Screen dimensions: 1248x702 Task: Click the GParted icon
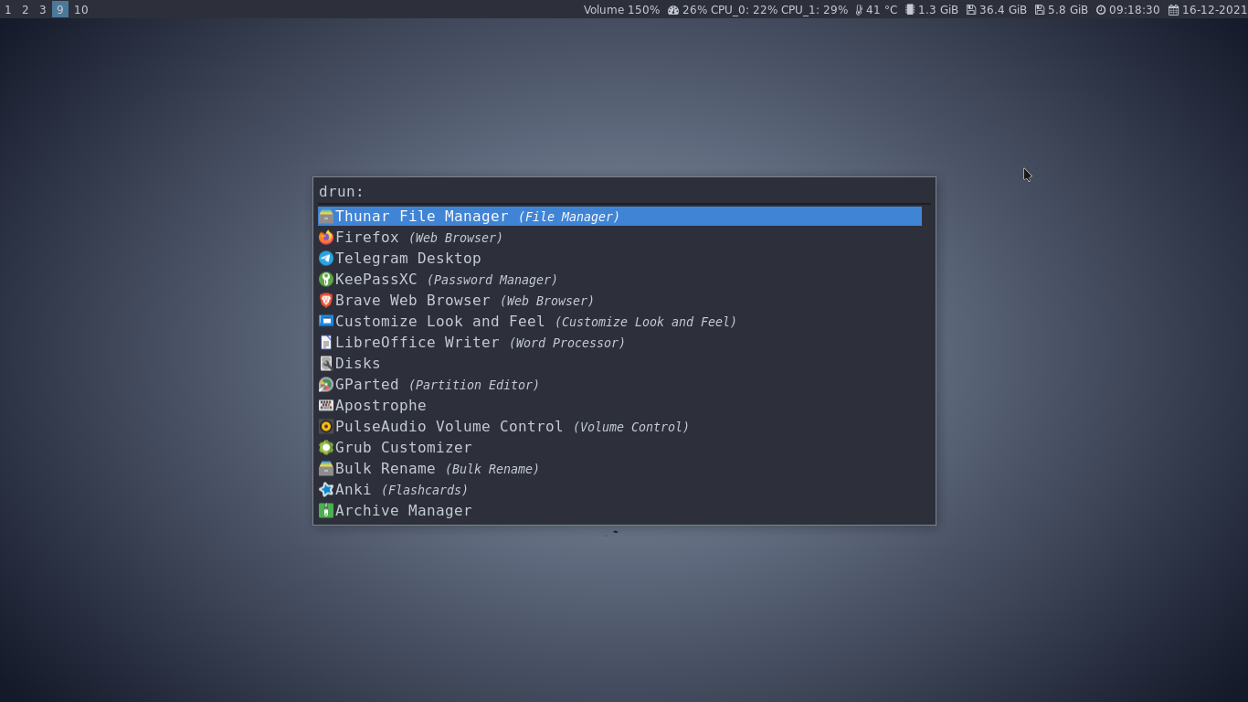click(x=326, y=385)
